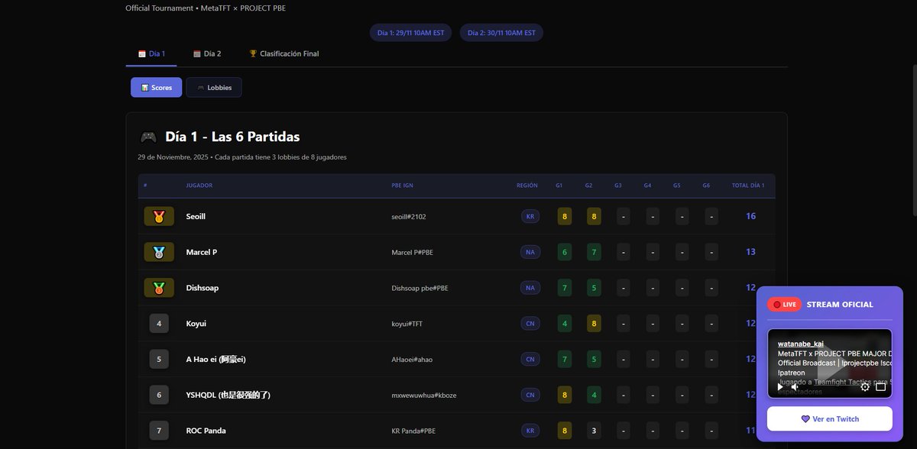Click the koyui#TFT IGN text
Screen dimensions: 917x449
[x=407, y=324]
